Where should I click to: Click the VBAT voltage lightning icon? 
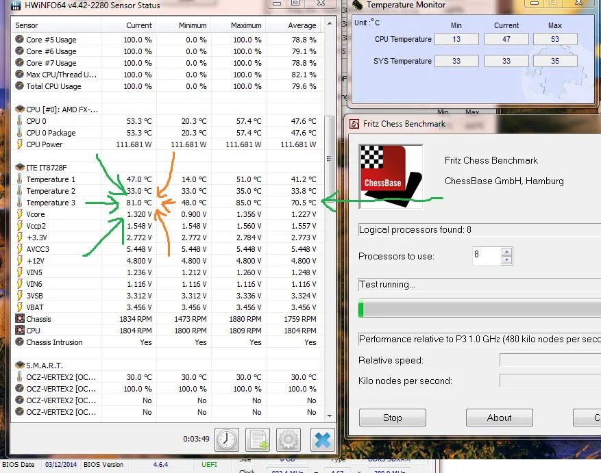pos(20,307)
